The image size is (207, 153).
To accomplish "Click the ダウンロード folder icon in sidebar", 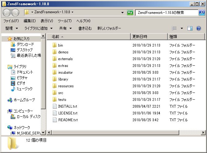I will coord(13,44).
